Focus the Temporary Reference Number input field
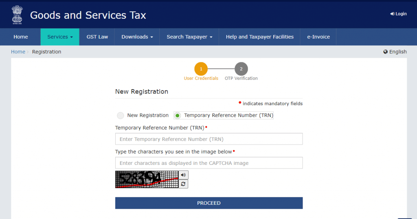This screenshot has width=417, height=219. pos(209,139)
